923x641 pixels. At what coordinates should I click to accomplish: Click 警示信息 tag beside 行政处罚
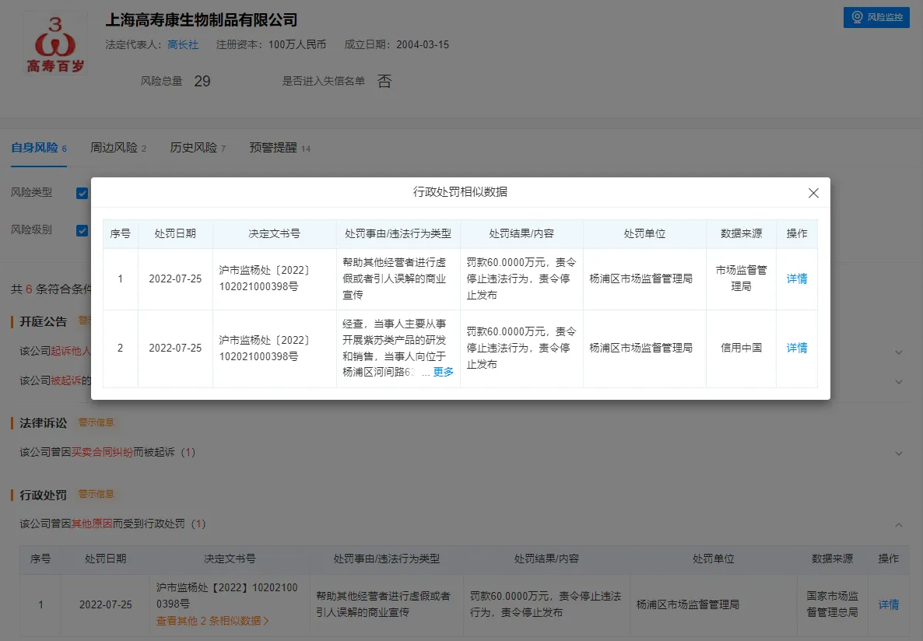pos(96,495)
